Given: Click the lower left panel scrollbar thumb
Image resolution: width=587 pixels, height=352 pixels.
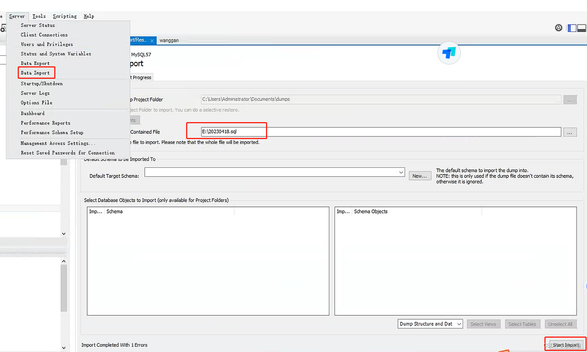Looking at the screenshot, I should [64, 288].
